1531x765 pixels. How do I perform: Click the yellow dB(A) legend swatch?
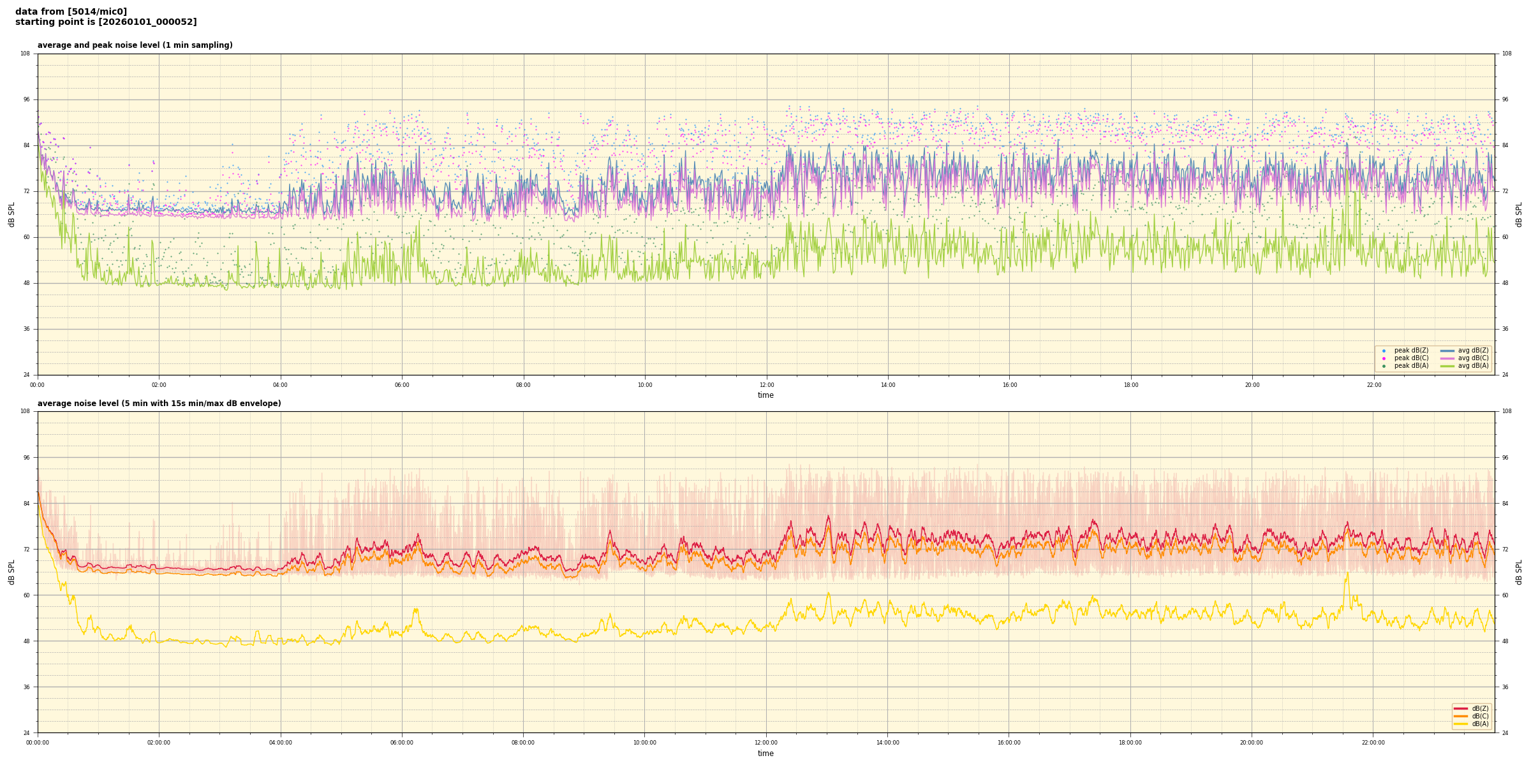pyautogui.click(x=1460, y=724)
